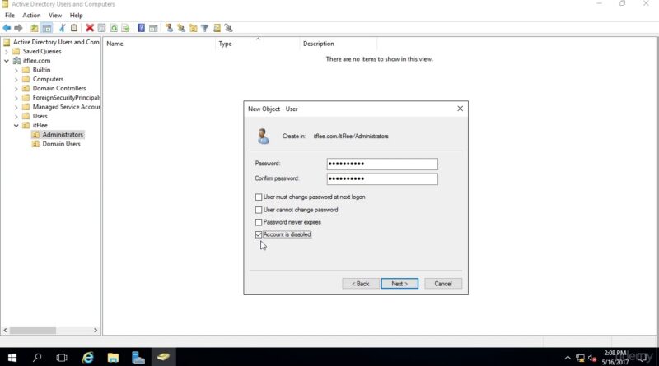The height and width of the screenshot is (366, 659).
Task: Collapse the itflee.com domain node
Action: coord(7,61)
